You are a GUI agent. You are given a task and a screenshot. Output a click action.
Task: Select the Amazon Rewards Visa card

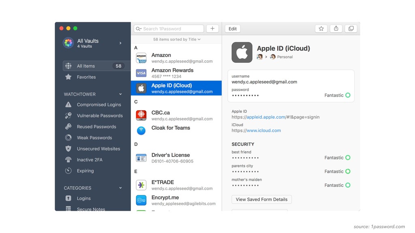(176, 73)
